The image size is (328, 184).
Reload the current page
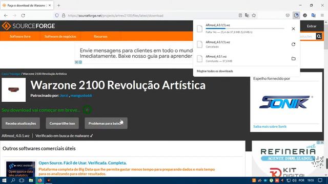click(23, 15)
